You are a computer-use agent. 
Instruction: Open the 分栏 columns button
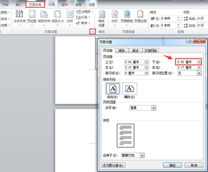coord(70,18)
